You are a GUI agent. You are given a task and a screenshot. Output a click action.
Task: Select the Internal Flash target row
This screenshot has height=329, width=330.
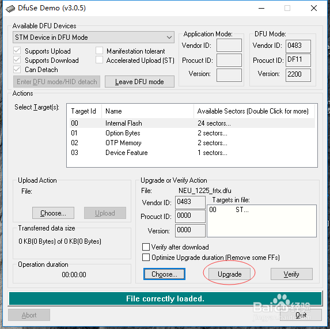tap(192, 123)
